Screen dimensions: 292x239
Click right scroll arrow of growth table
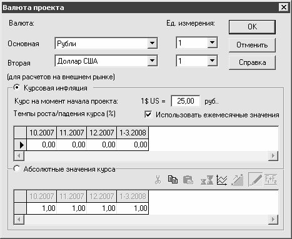(x=273, y=156)
